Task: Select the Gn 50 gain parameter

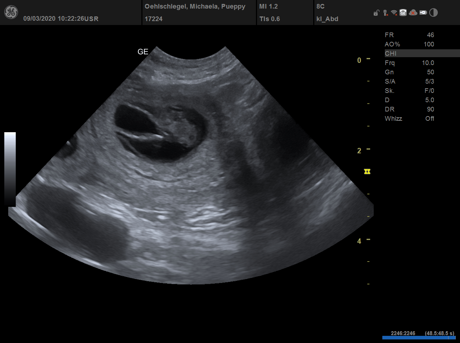Action: point(409,72)
